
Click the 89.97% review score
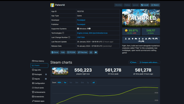click(133, 31)
